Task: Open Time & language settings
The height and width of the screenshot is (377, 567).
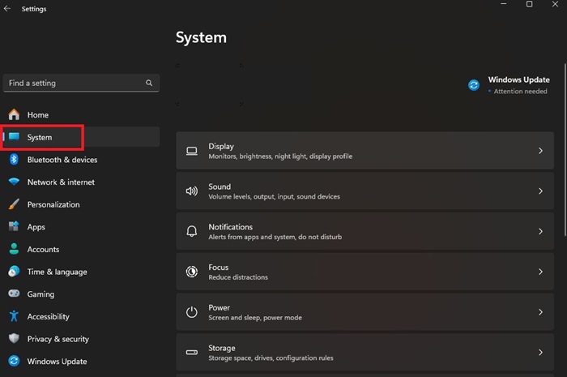Action: pos(81,272)
